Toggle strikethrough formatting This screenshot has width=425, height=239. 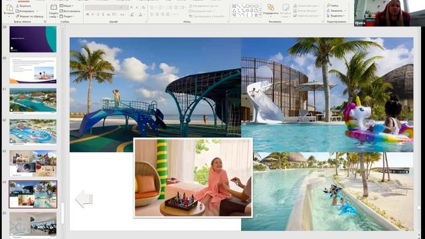click(x=108, y=15)
